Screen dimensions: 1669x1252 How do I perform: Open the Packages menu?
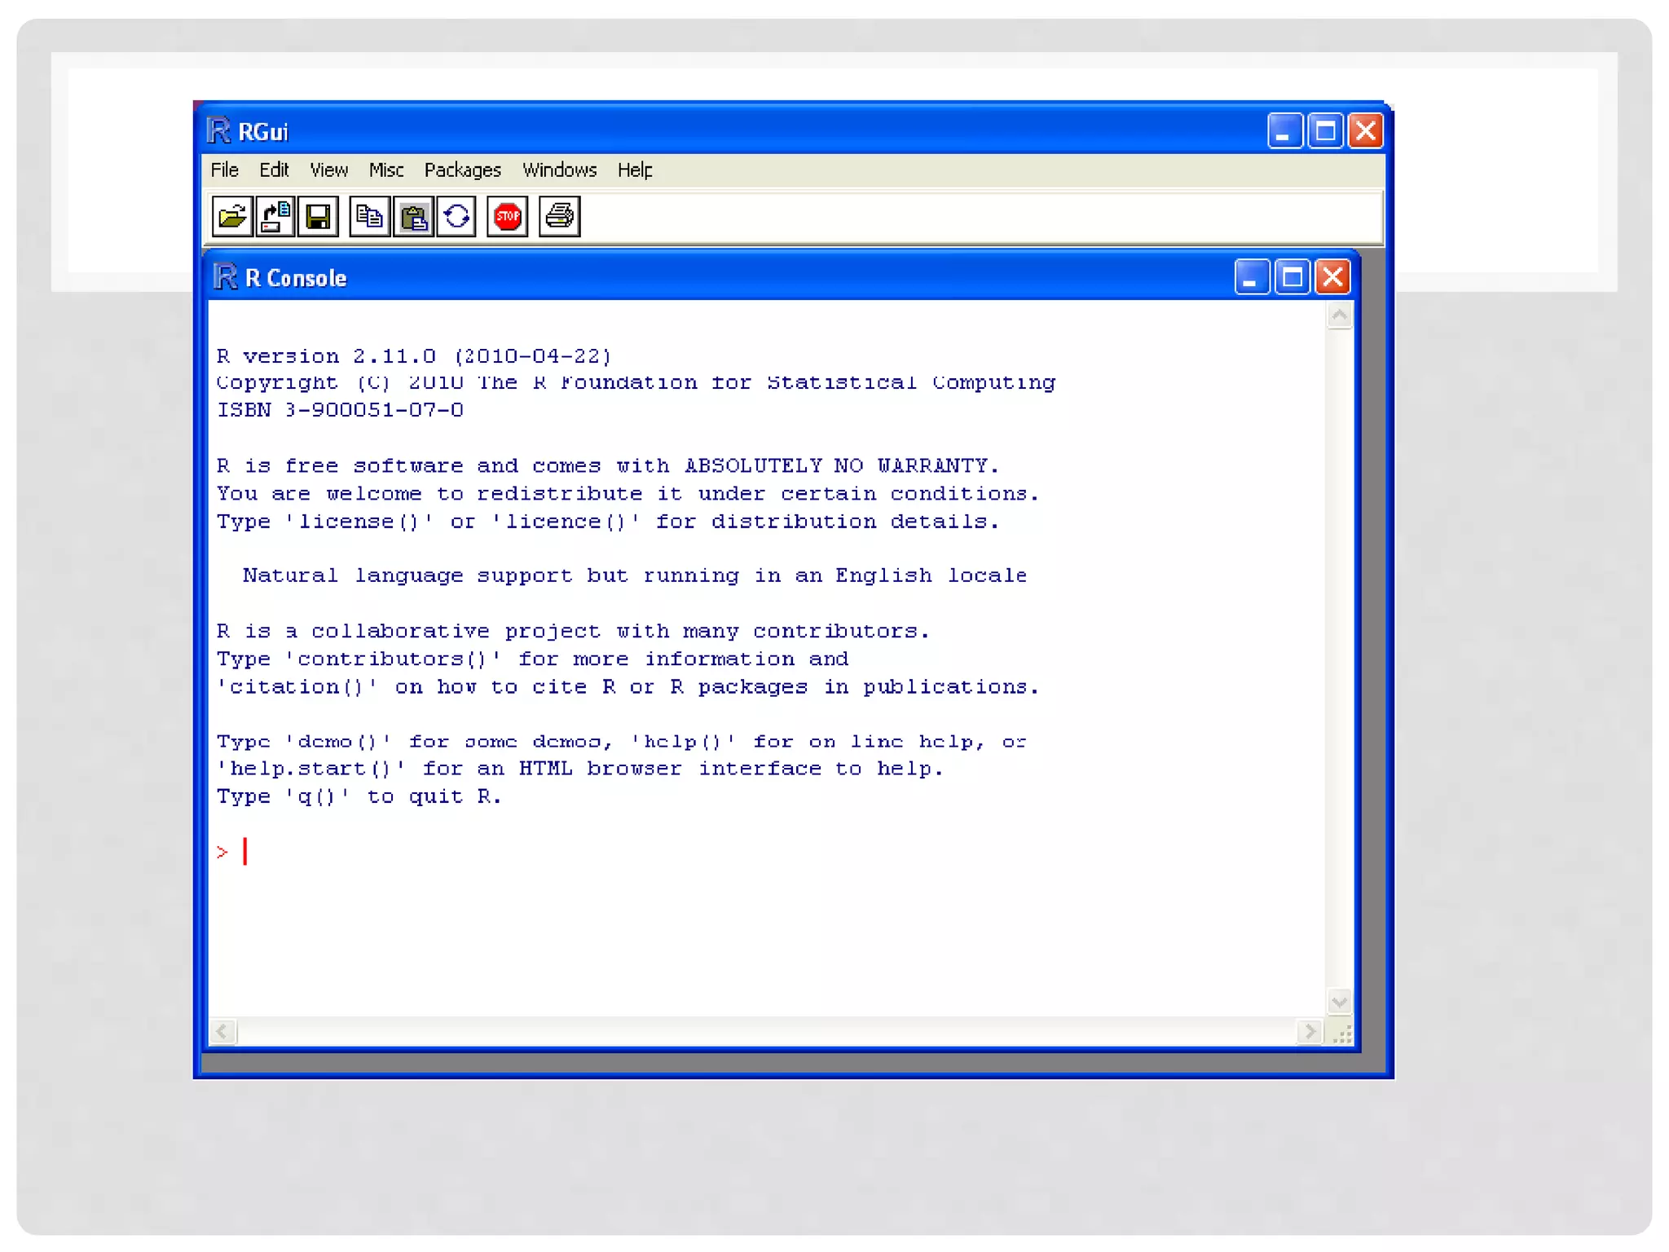[x=462, y=170]
